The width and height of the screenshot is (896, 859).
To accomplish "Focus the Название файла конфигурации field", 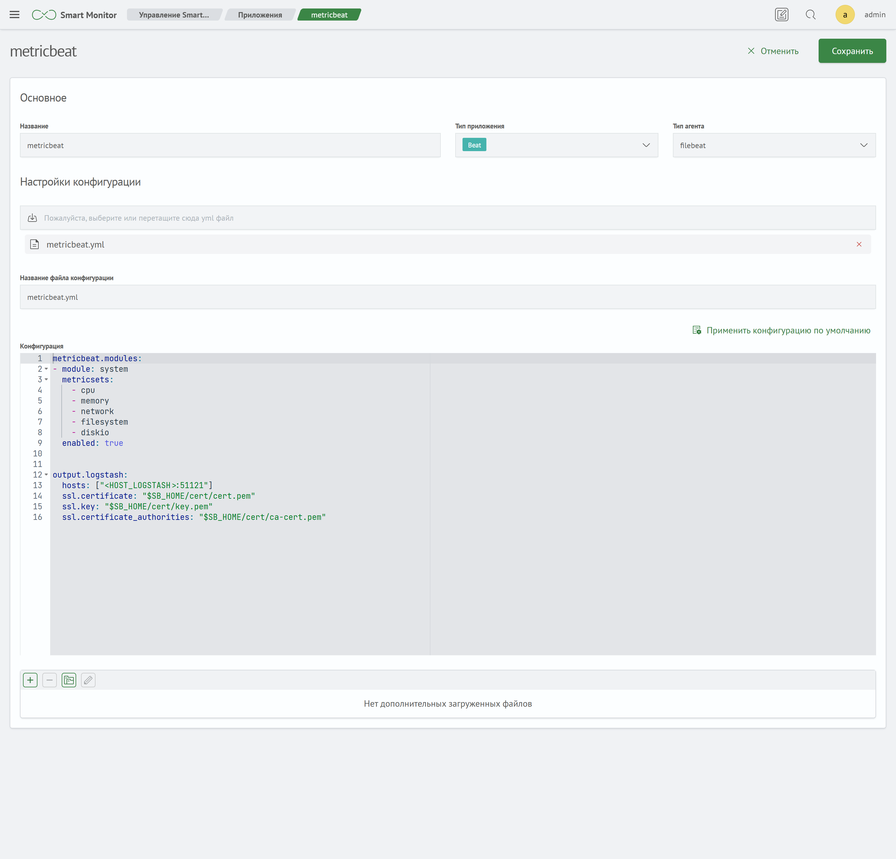I will [x=447, y=297].
